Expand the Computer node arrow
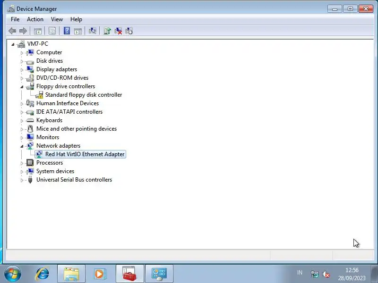Screen dimensions: 378x283 pos(22,53)
